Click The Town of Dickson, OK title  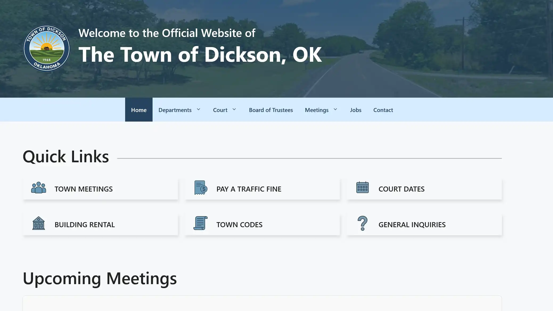pos(200,55)
